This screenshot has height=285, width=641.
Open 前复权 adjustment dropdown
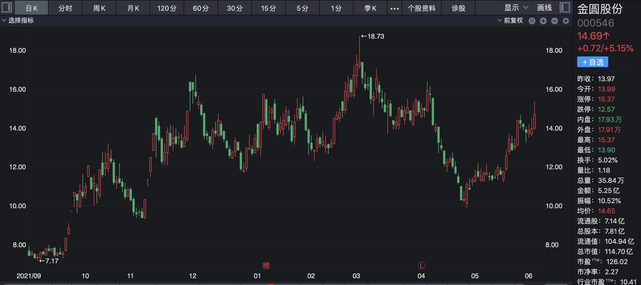(510, 20)
